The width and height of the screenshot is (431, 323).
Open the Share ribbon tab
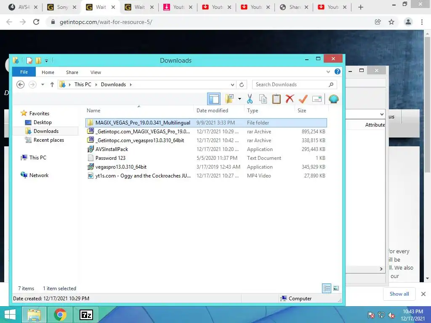[72, 72]
